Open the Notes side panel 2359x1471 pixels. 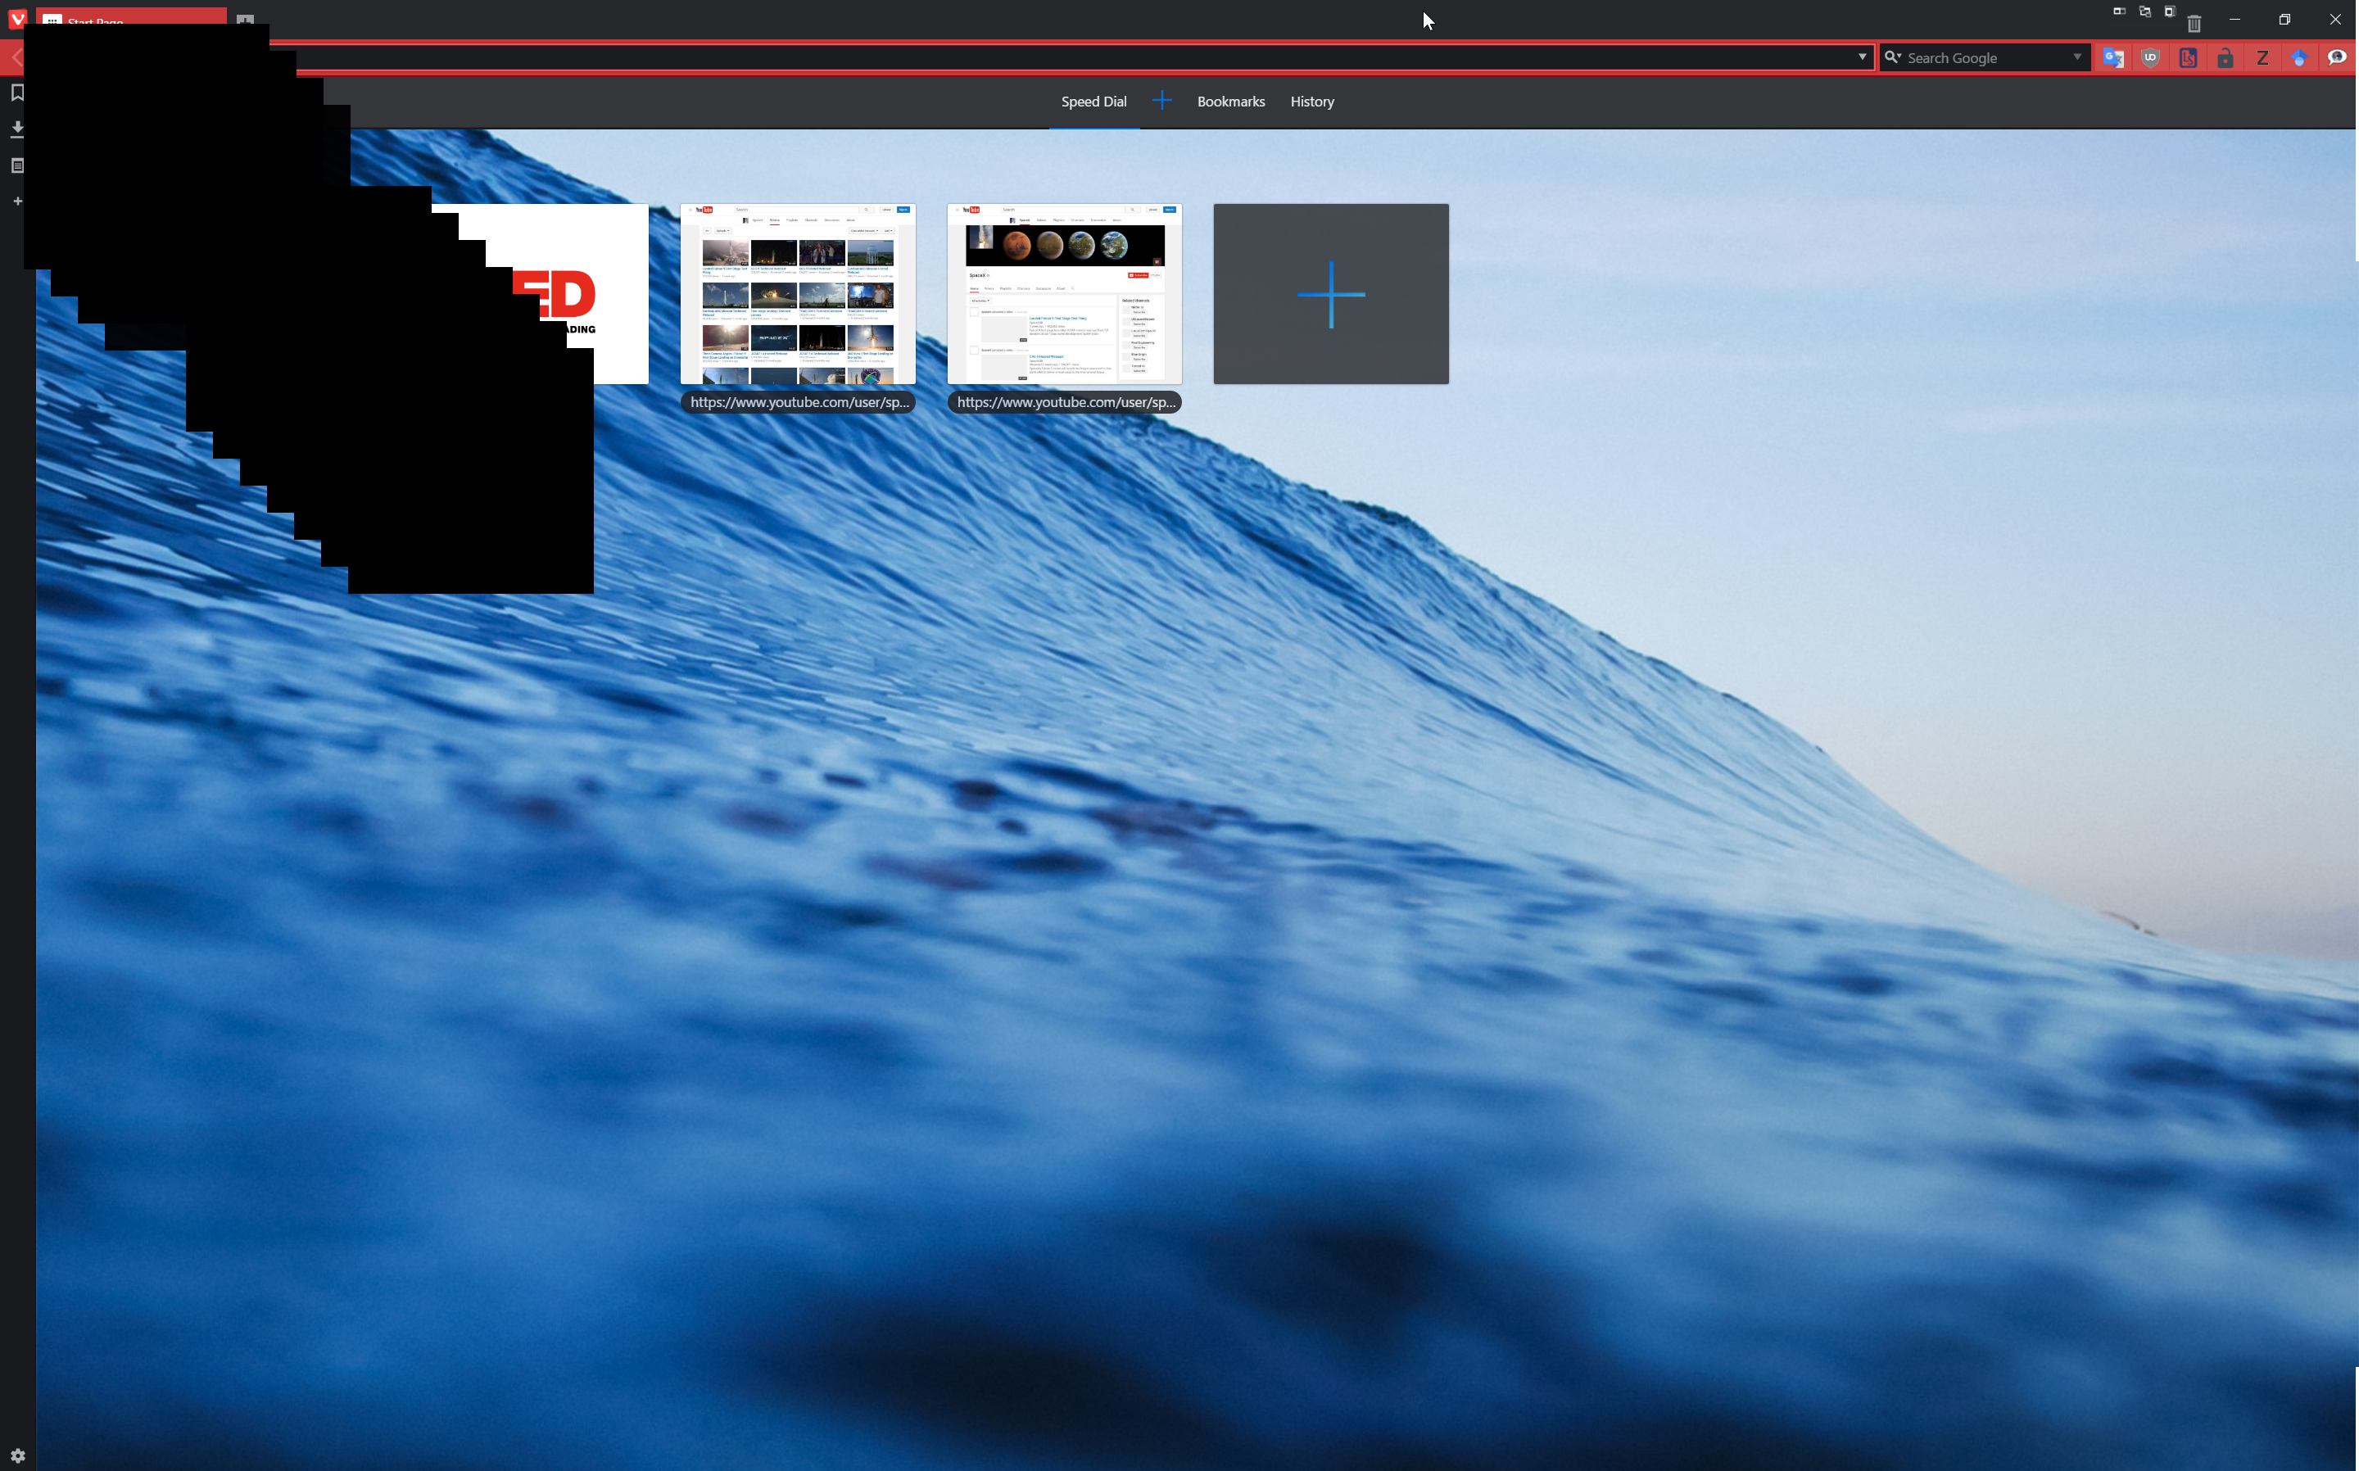[x=16, y=165]
